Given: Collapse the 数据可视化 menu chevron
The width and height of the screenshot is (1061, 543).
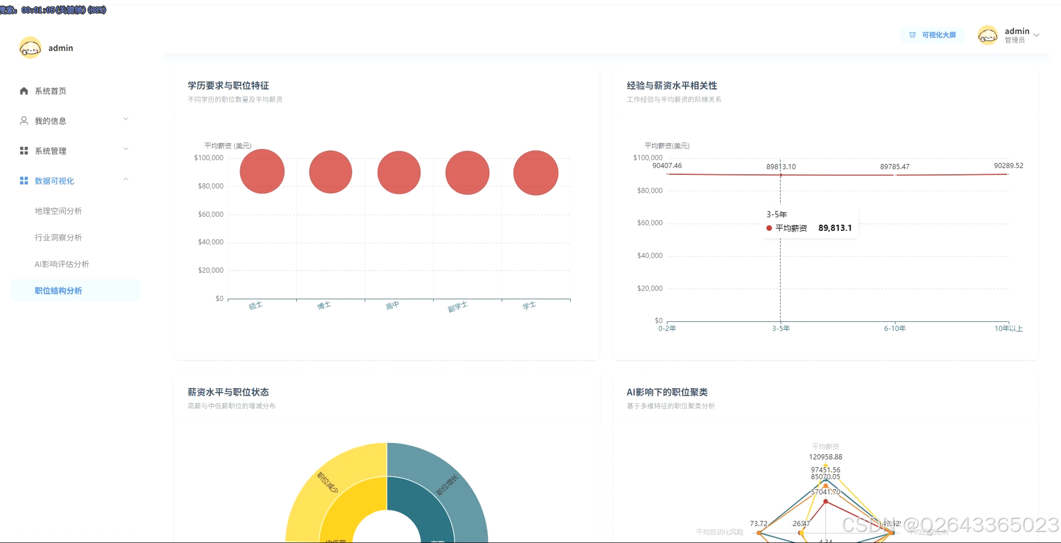Looking at the screenshot, I should [x=126, y=179].
